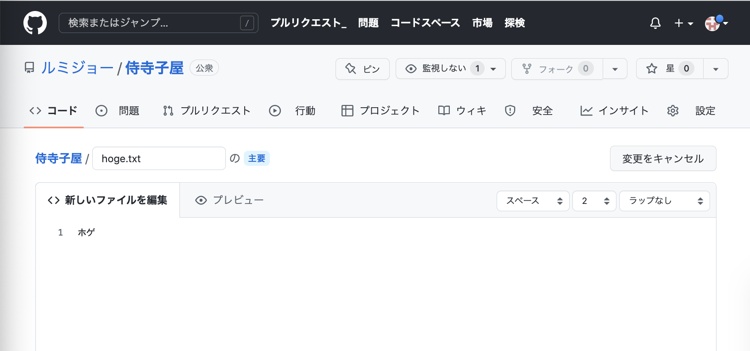Open the 侍寺子屋 repository title link
The width and height of the screenshot is (750, 351).
pos(154,68)
